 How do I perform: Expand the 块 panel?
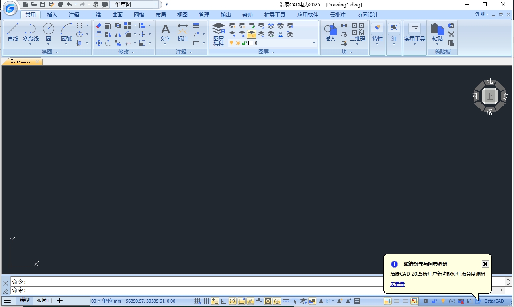pos(346,52)
